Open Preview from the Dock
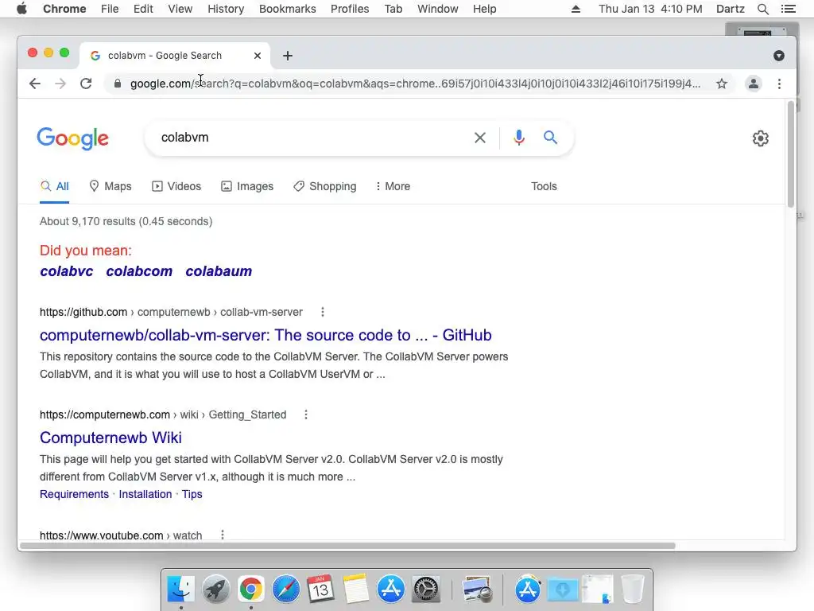Image resolution: width=814 pixels, height=611 pixels. click(477, 590)
